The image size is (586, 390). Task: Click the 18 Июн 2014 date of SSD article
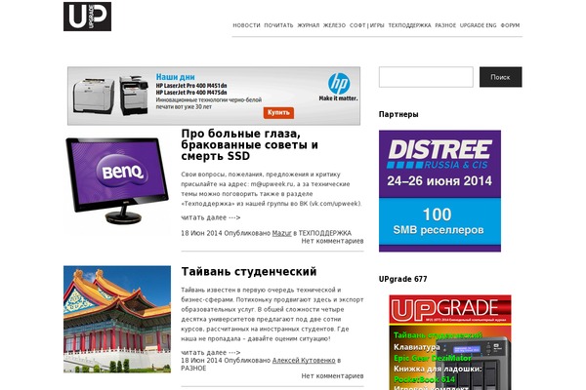click(201, 233)
